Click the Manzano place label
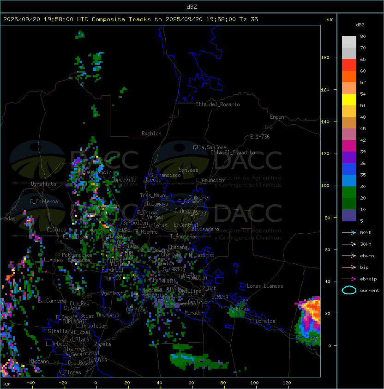This screenshot has height=389, width=384. 39,361
